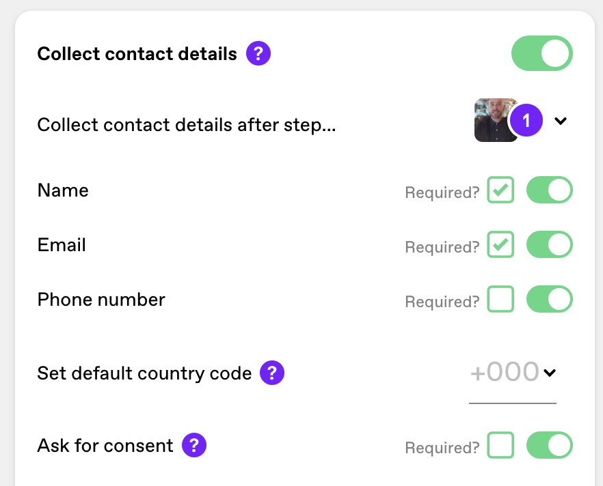
Task: Click the Phone number label
Action: 101,300
